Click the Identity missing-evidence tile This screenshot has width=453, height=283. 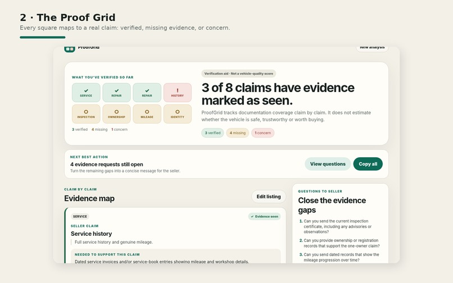point(178,114)
